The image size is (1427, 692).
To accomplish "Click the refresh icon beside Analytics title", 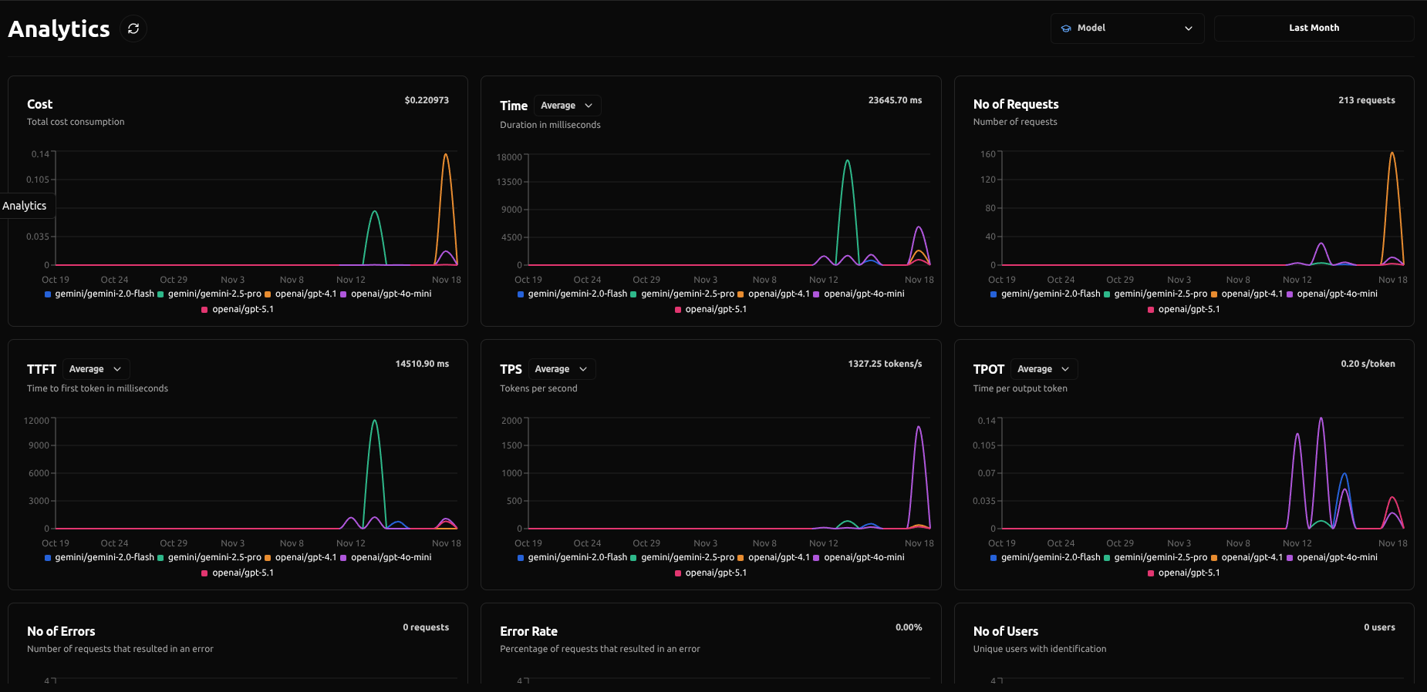I will pos(133,29).
